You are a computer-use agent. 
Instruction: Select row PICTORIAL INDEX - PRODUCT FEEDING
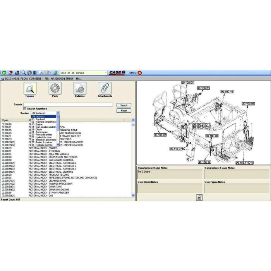(67, 175)
